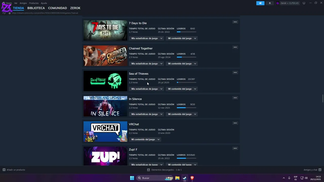The height and width of the screenshot is (182, 324).
Task: Open the Steam menu
Action: pyautogui.click(x=9, y=3)
